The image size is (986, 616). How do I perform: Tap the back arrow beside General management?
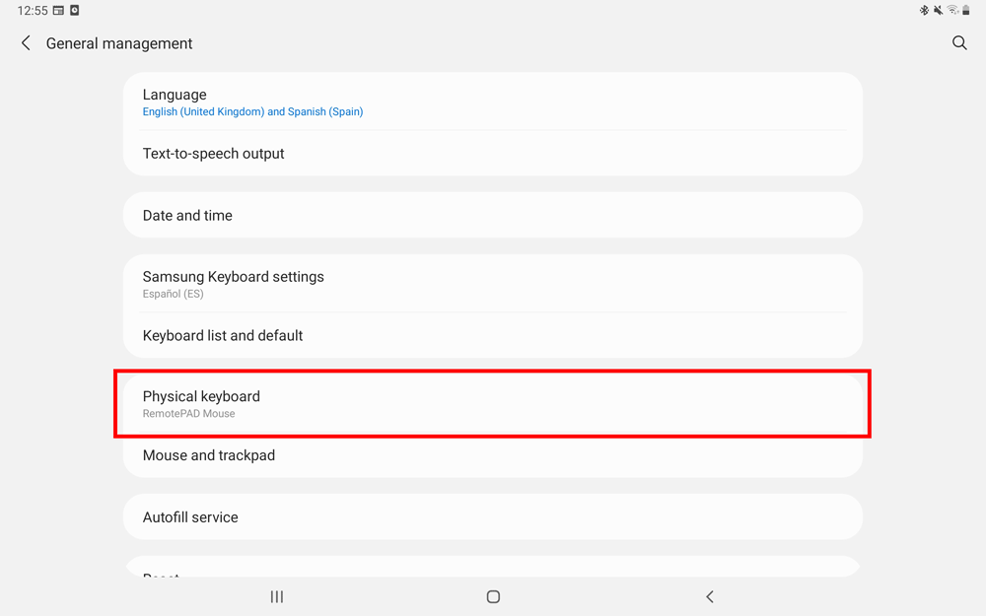(26, 43)
